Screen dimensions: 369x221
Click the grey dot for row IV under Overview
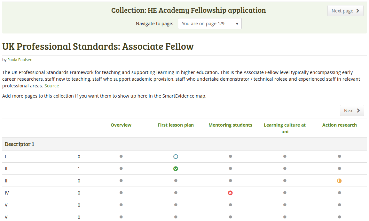[x=121, y=193]
